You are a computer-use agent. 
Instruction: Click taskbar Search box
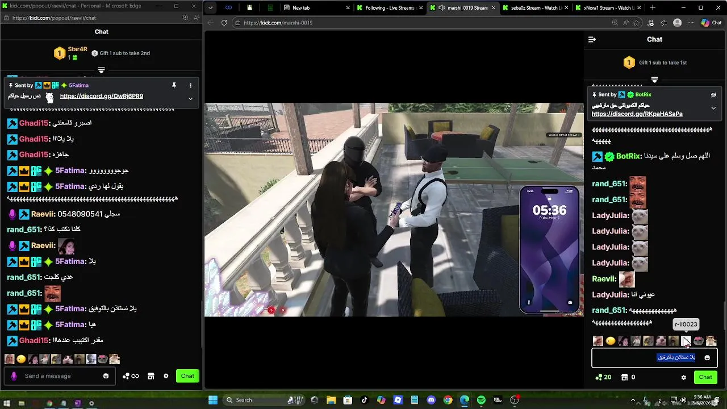click(x=264, y=400)
